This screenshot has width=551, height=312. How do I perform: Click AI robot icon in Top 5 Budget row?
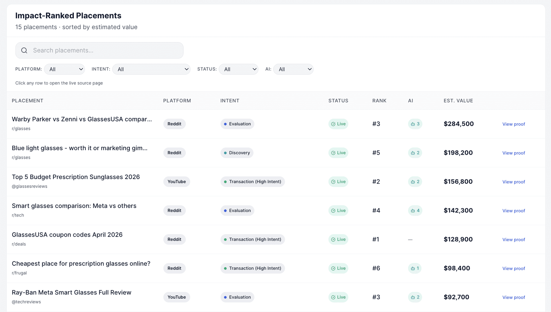(413, 182)
